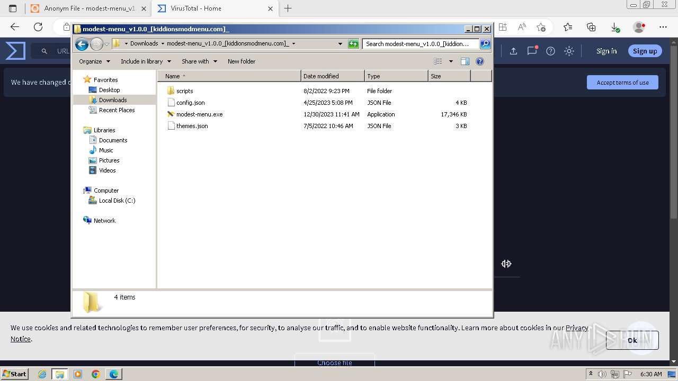Open the Share with menu
Viewport: 678px width, 381px height.
pos(199,61)
